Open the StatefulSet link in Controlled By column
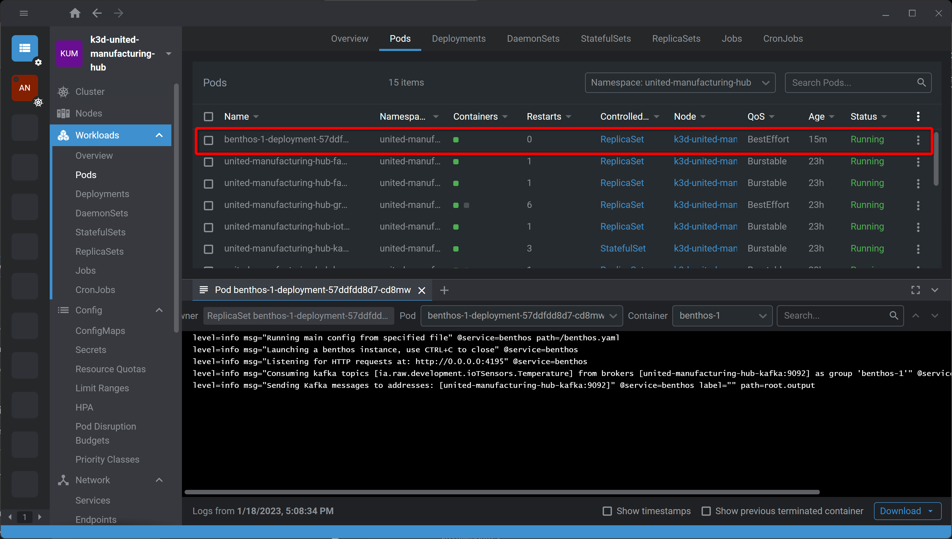This screenshot has height=539, width=952. (623, 248)
